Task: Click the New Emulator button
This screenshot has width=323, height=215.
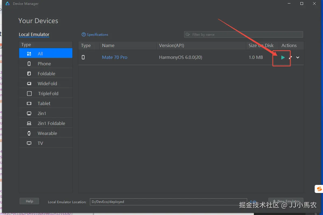Action: [286, 201]
